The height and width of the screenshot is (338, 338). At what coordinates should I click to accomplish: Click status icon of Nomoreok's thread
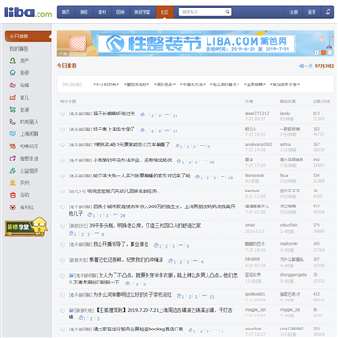(x=62, y=176)
